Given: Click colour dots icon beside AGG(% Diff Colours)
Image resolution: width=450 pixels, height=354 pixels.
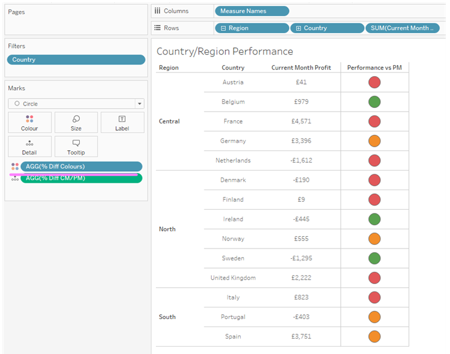Looking at the screenshot, I should coord(15,166).
